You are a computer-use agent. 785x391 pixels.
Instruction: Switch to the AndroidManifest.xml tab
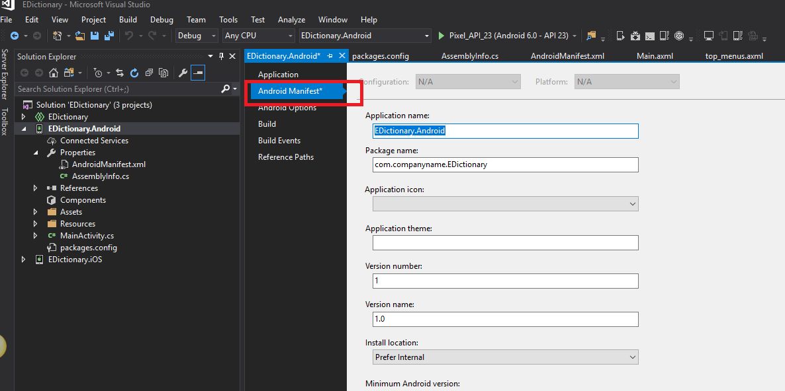[568, 56]
